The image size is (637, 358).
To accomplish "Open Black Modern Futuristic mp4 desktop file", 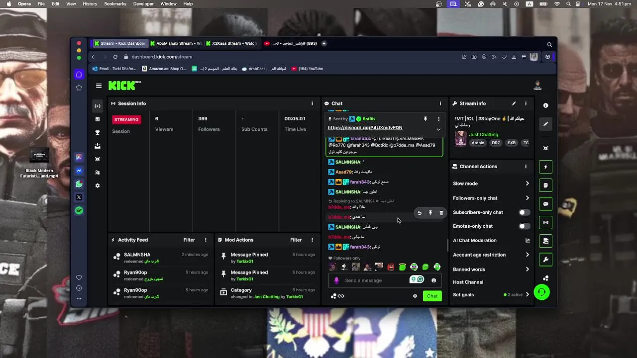I will (39, 164).
